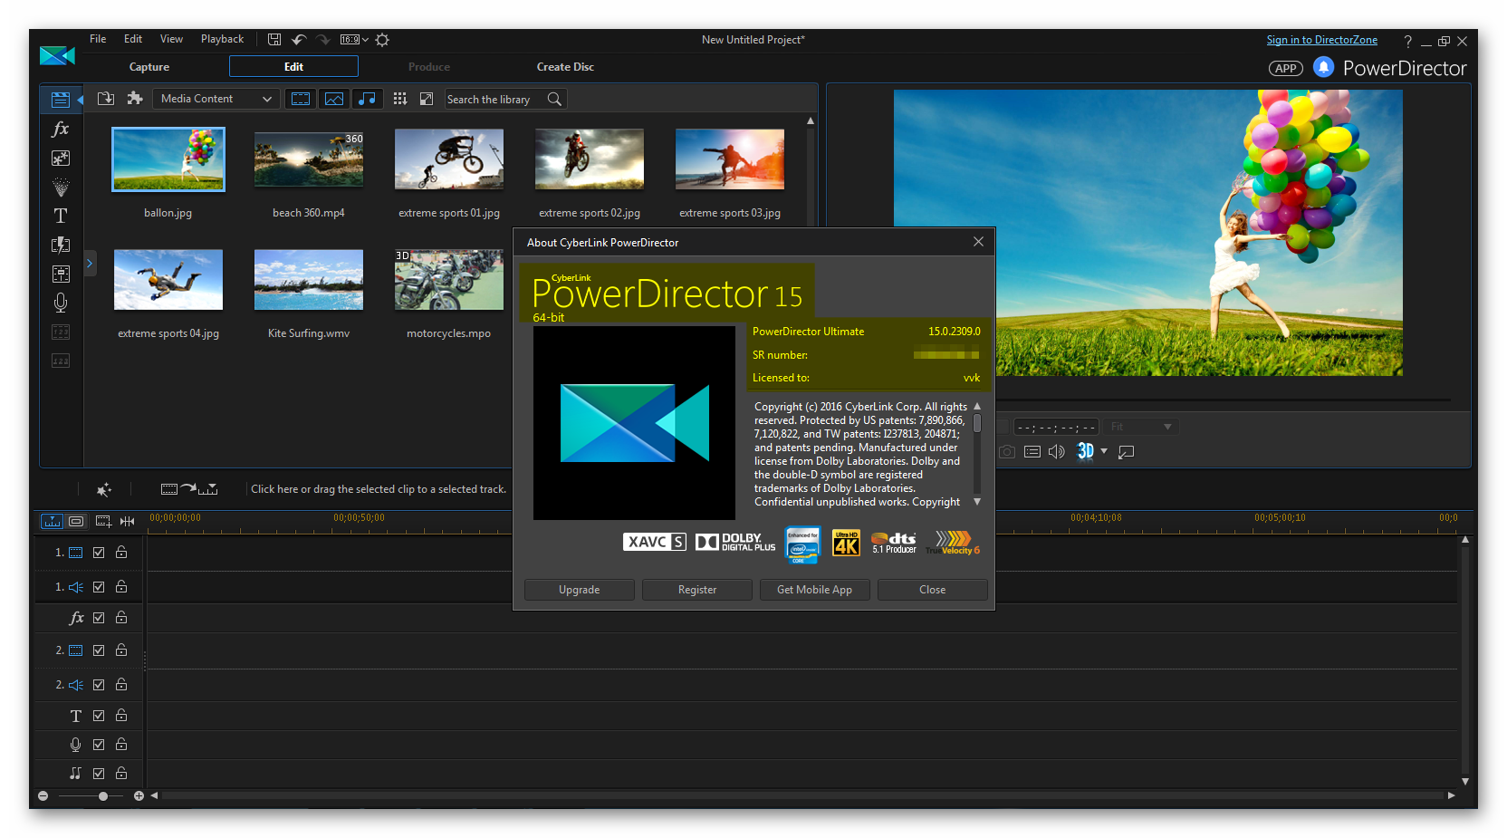1507x838 pixels.
Task: Open the Transition Room icon
Action: click(60, 245)
